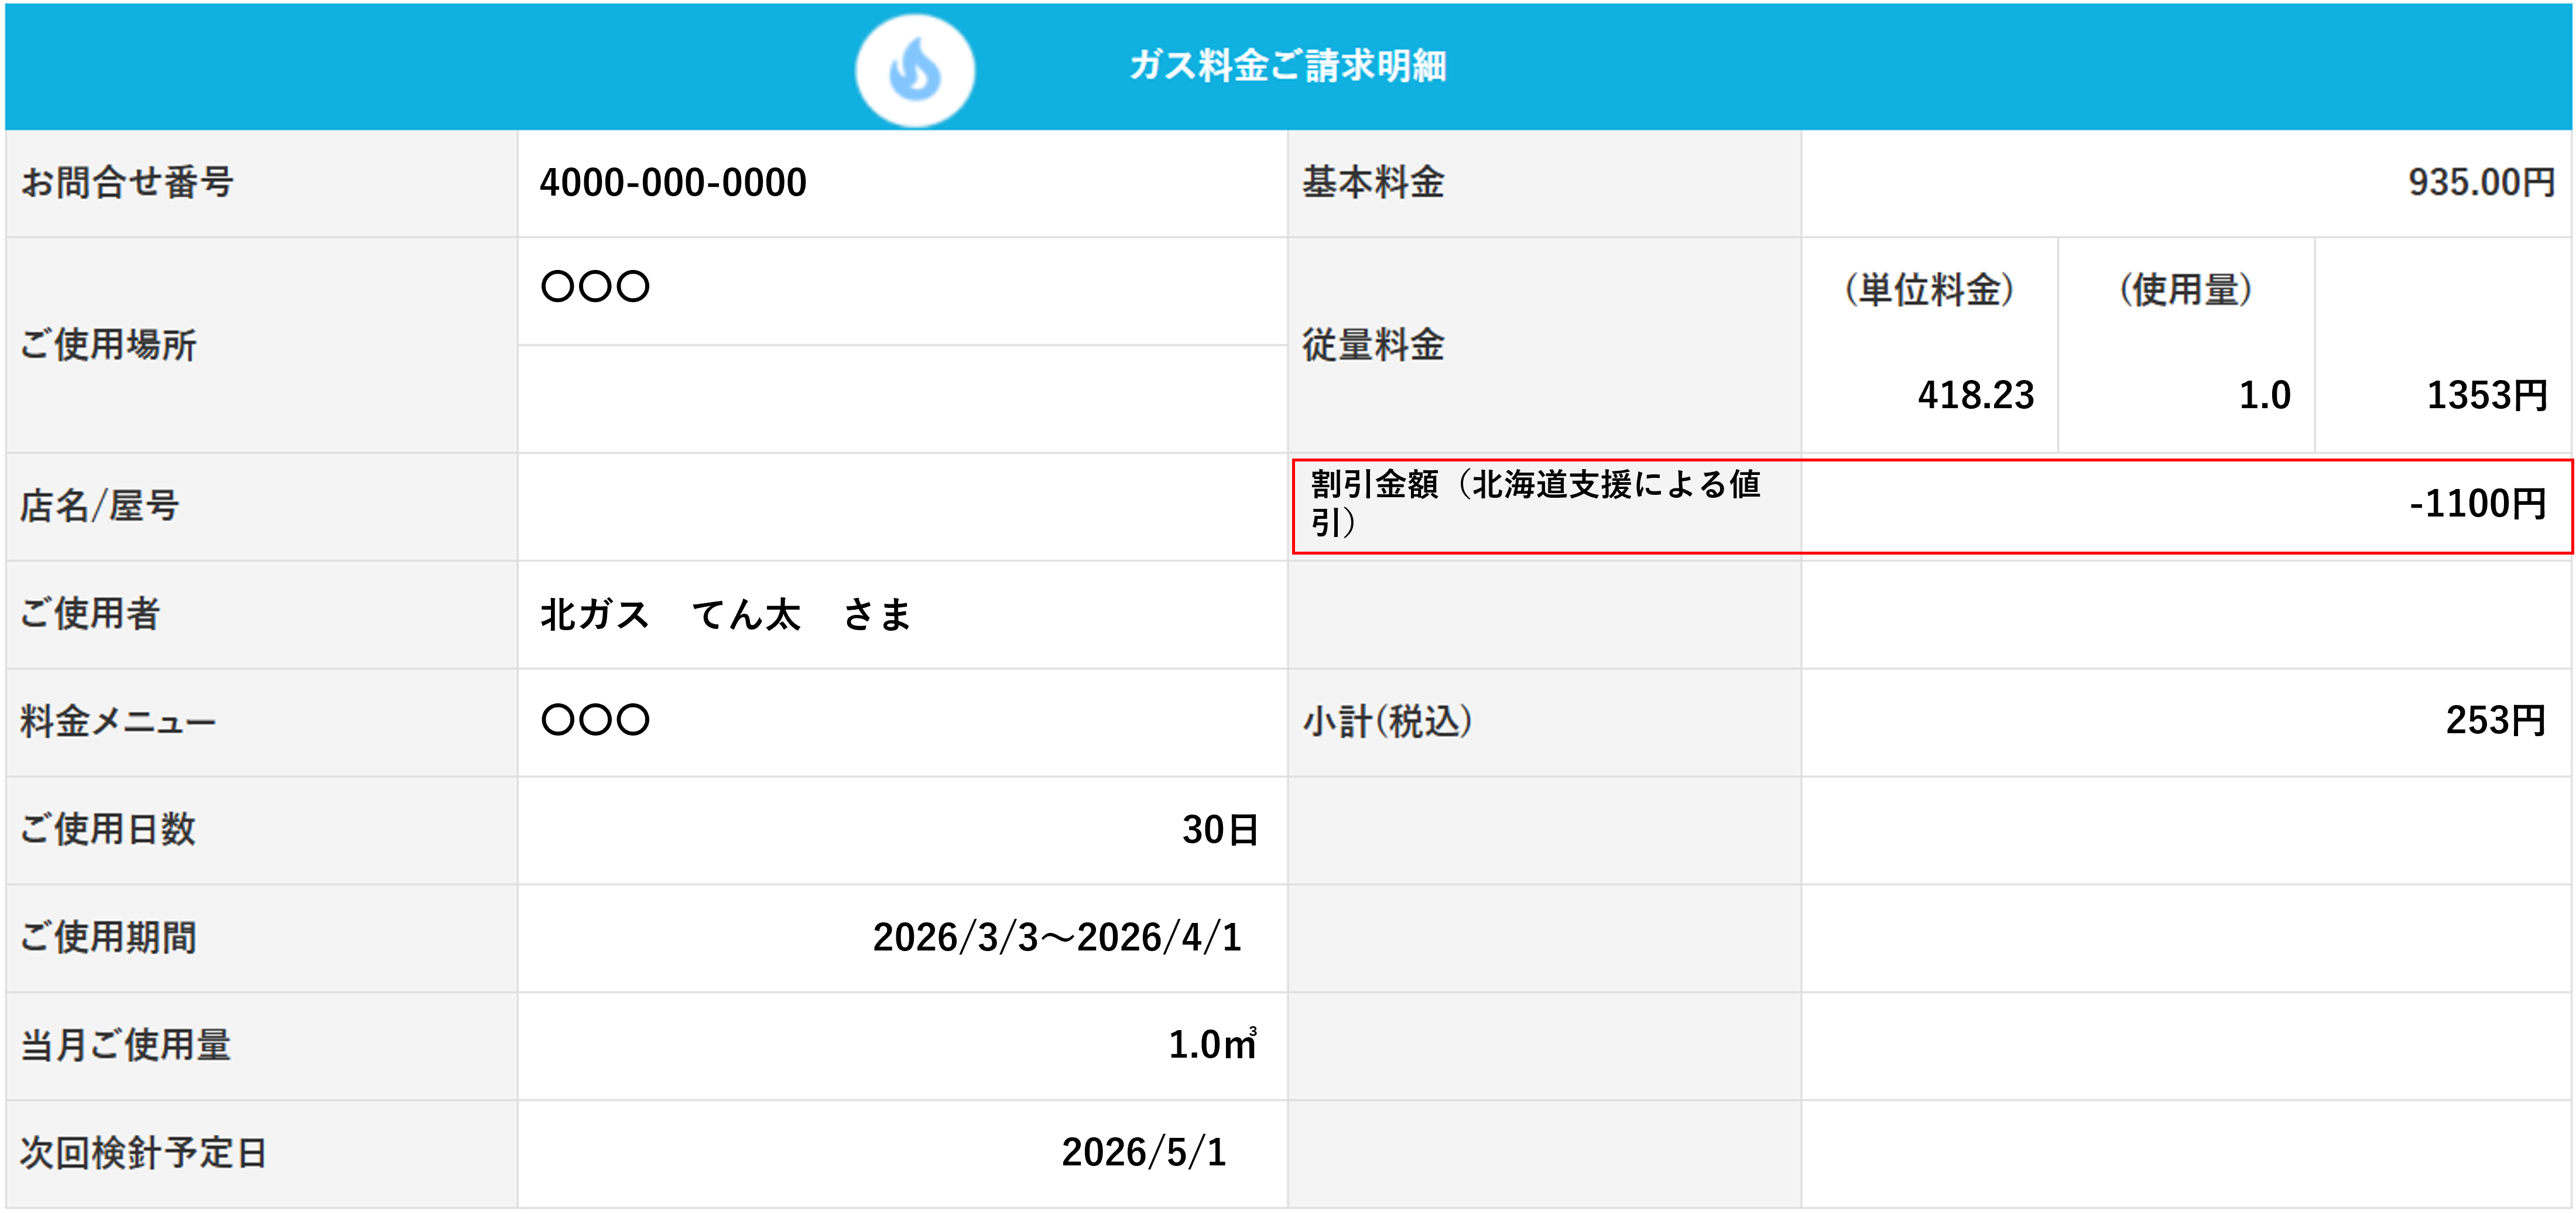
Task: Click the highlighted 割引金額 discount label
Action: coord(1534,503)
